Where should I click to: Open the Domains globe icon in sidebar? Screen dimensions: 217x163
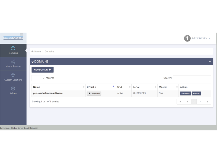coord(13,48)
